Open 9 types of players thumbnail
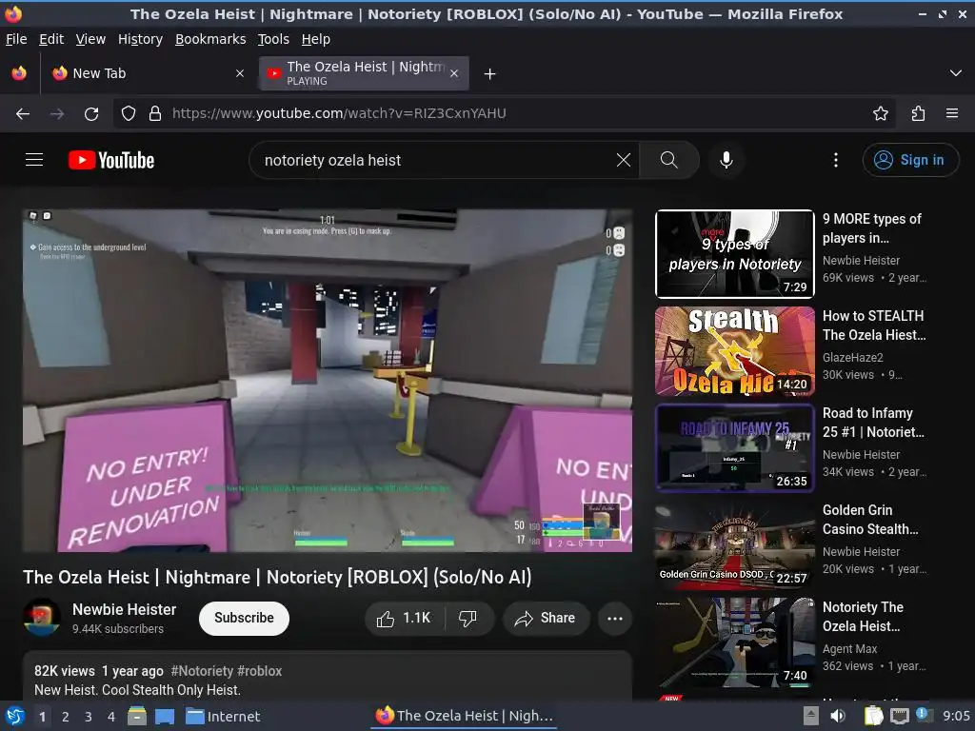Screen dimensions: 975x731 [x=735, y=253]
